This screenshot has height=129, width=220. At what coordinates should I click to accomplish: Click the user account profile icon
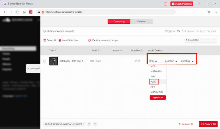click(166, 4)
